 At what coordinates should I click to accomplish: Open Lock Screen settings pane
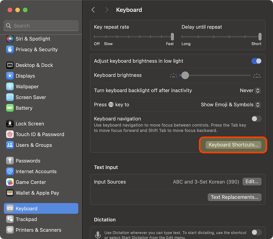[29, 124]
